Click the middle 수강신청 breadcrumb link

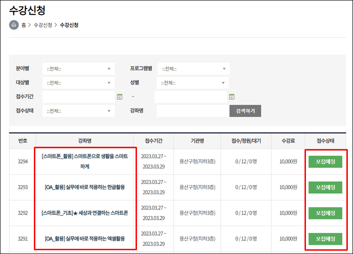click(x=43, y=25)
